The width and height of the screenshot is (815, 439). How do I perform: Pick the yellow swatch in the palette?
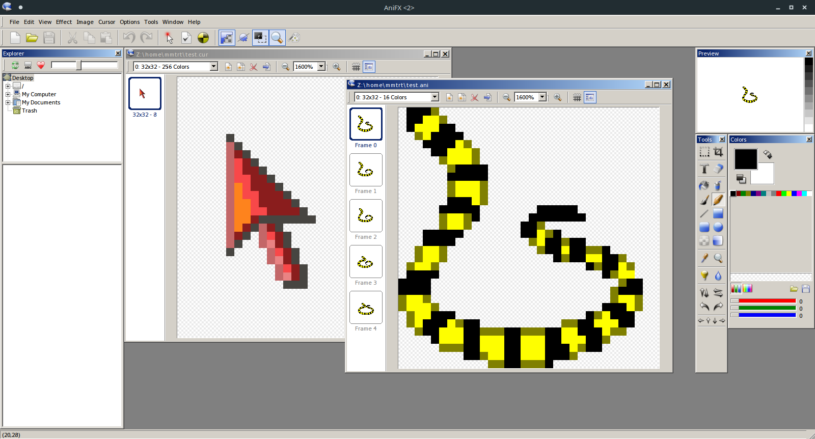(789, 194)
